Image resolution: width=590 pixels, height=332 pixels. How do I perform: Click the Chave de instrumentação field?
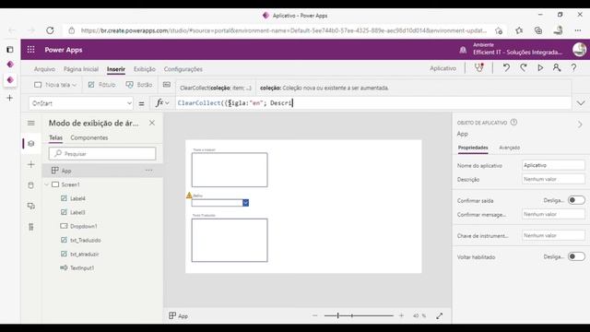click(x=553, y=235)
